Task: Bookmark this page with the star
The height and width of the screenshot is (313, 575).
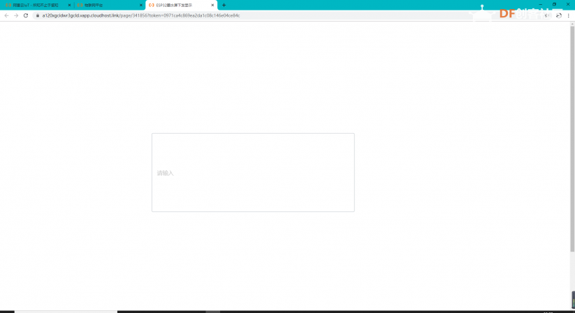Action: click(x=546, y=15)
